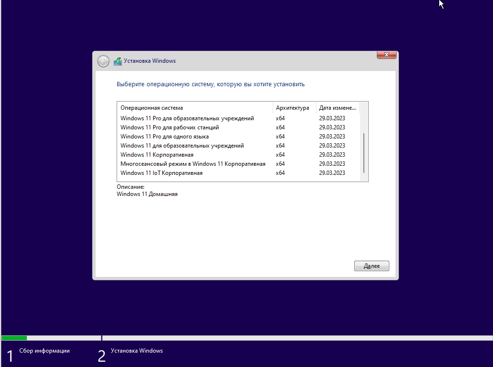493x367 pixels.
Task: Click the Windows Setup title icon
Action: pyautogui.click(x=118, y=61)
